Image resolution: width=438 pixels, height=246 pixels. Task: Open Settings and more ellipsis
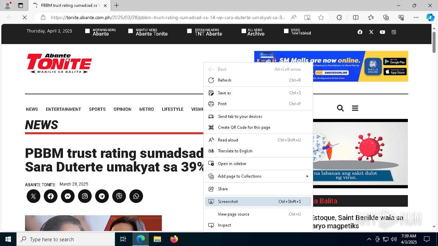[x=416, y=17]
